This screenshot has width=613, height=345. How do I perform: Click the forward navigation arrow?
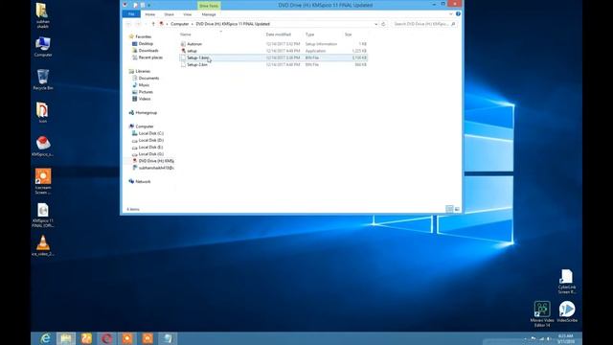[138, 24]
